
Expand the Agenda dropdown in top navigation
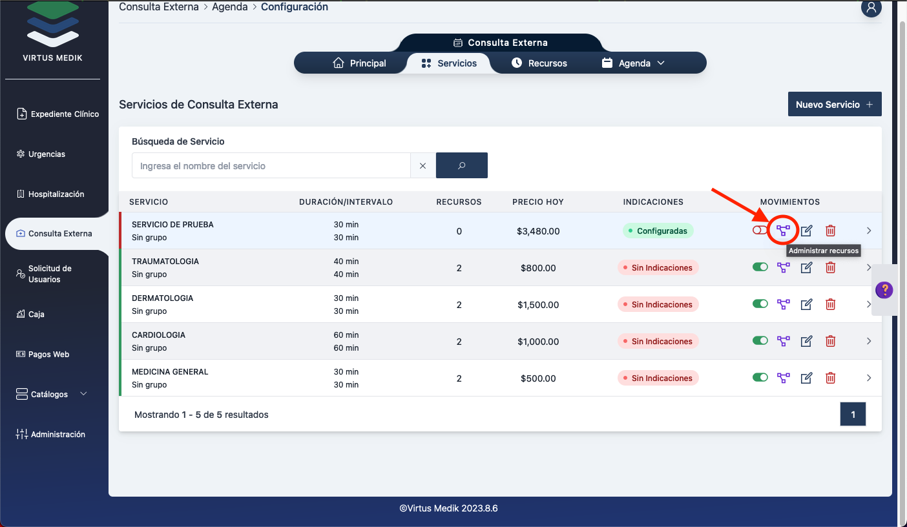click(633, 63)
